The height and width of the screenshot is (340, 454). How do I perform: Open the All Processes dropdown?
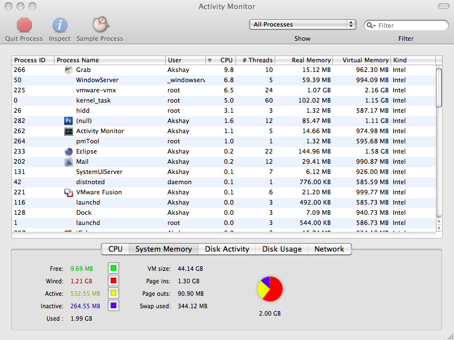302,24
